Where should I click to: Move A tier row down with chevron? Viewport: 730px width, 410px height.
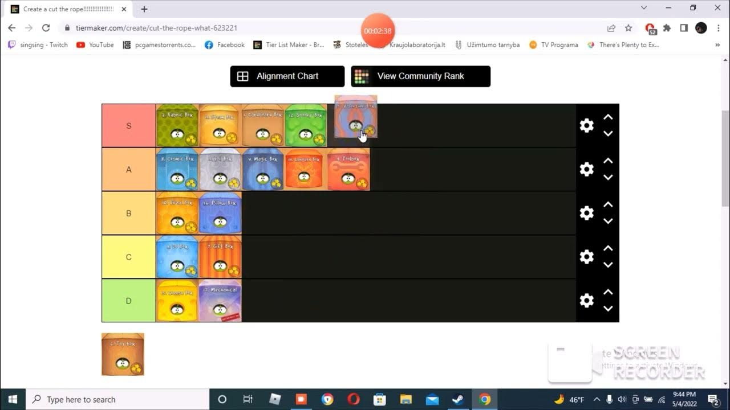[x=608, y=178]
